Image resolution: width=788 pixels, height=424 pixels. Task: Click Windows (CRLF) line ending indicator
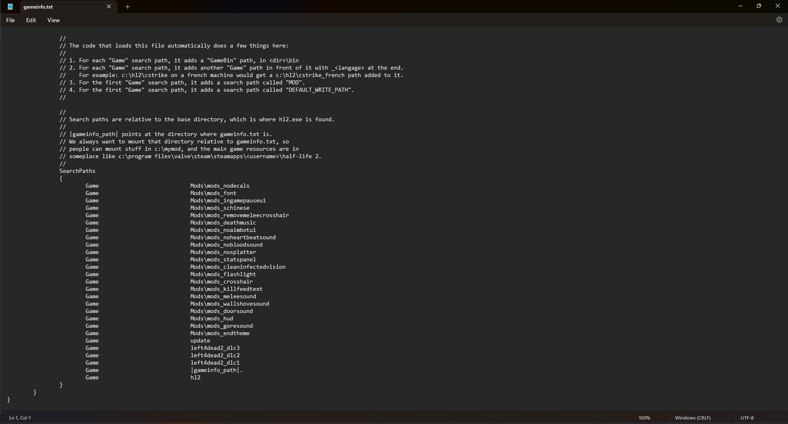693,418
